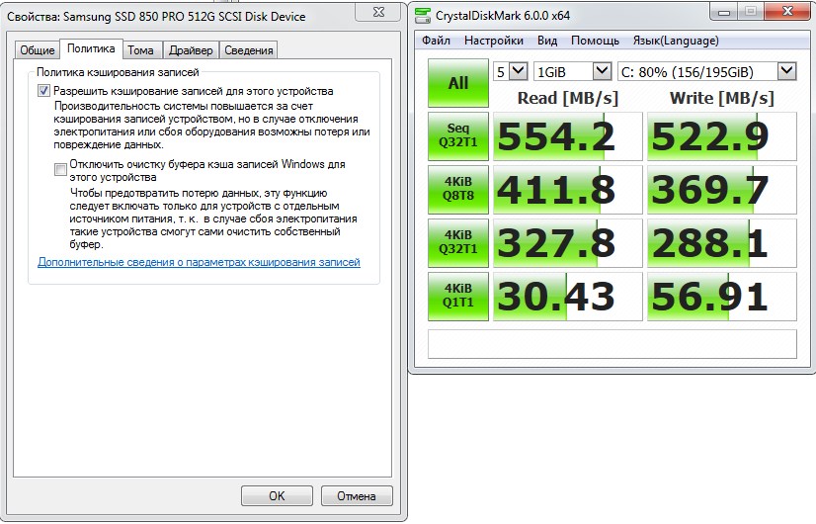Click the Seq read result 554.2
Screen dimensions: 816x524
click(568, 136)
